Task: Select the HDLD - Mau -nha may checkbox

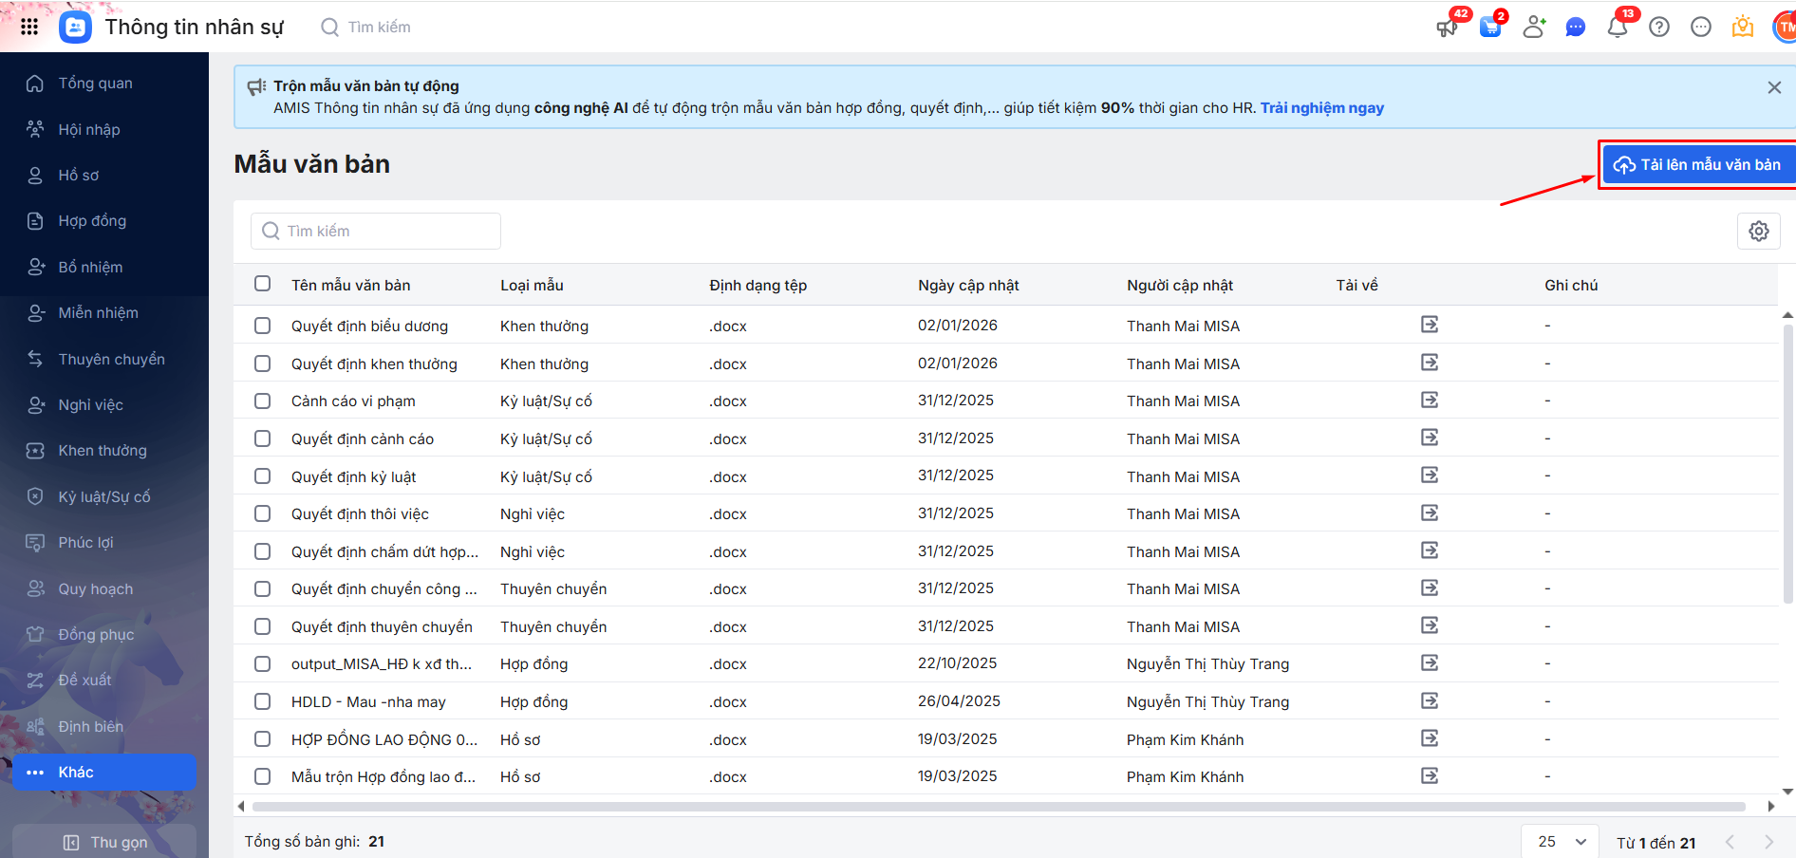Action: [x=263, y=701]
